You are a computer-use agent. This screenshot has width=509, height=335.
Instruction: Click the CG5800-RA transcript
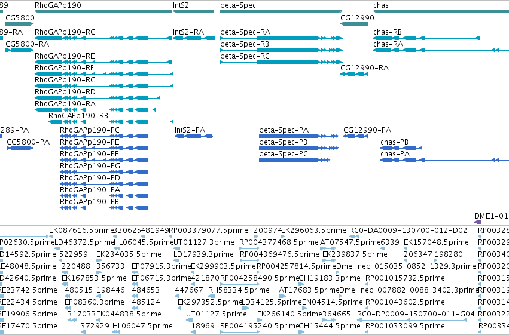pyautogui.click(x=20, y=50)
